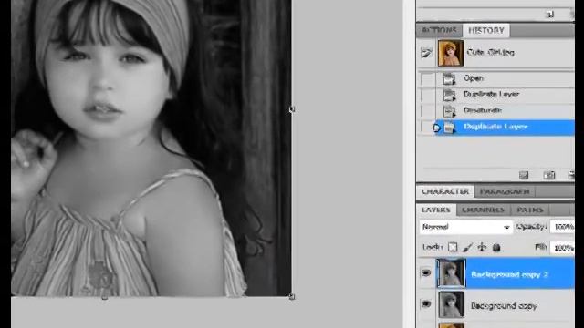This screenshot has height=328, width=584.
Task: Switch to the Channels tab
Action: tap(483, 210)
